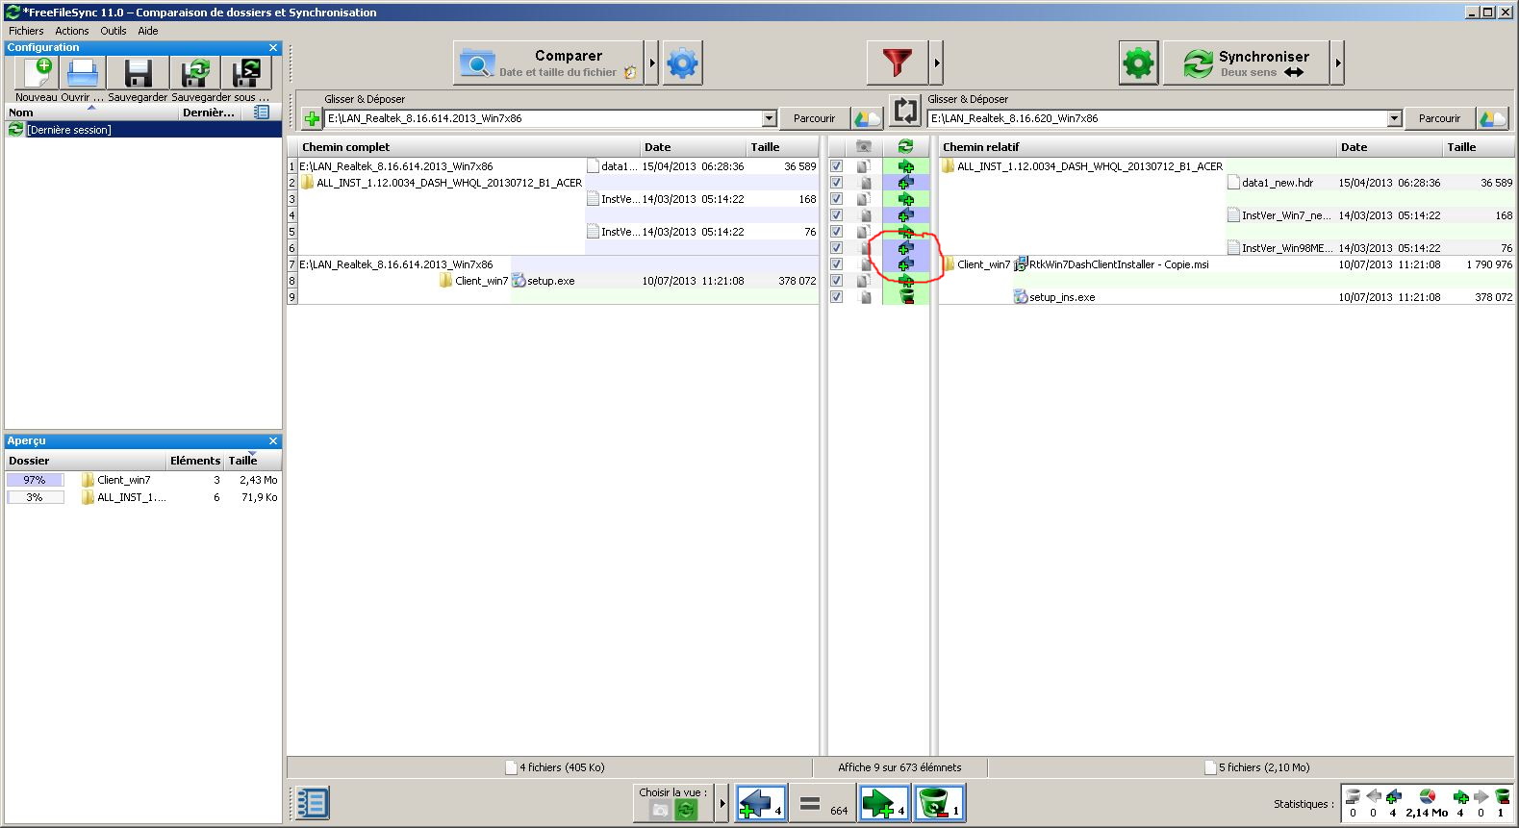The image size is (1519, 828).
Task: Click the 3% bar for ALL_INST_1
Action: [x=35, y=497]
